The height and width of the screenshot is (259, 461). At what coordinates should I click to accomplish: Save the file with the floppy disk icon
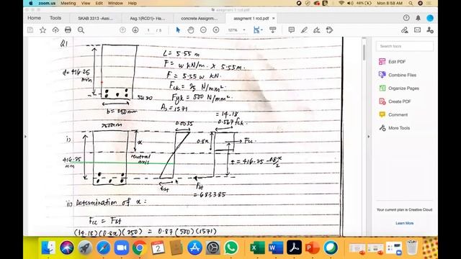tap(30, 30)
